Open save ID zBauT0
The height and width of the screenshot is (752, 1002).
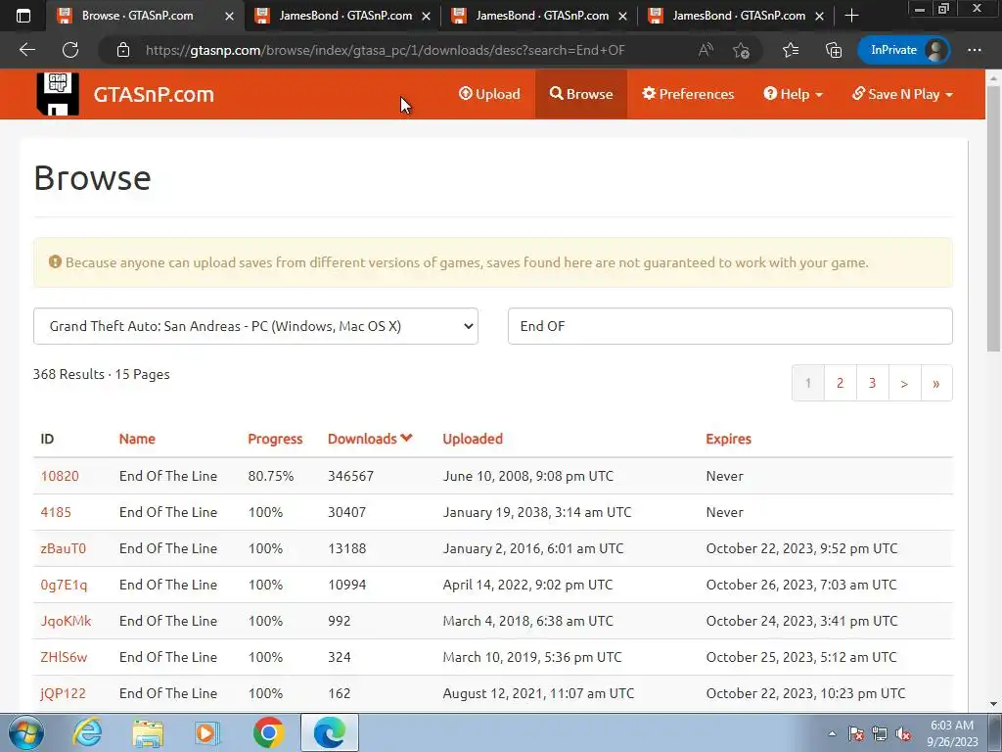[x=63, y=548]
